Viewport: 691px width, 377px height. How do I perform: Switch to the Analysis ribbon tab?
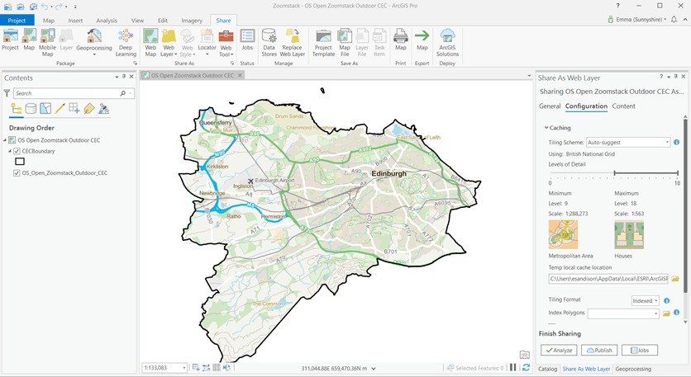[107, 21]
